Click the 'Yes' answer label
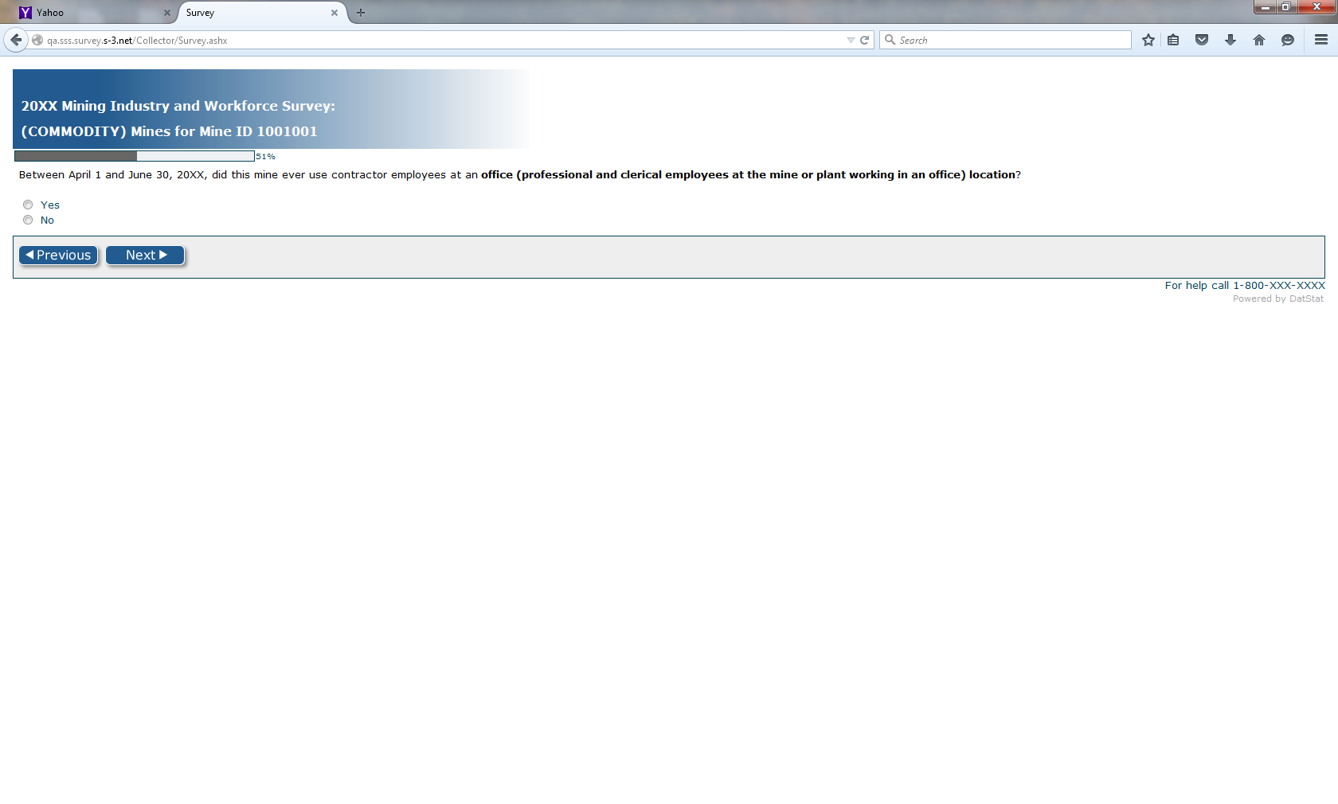The image size is (1338, 804). [x=50, y=205]
